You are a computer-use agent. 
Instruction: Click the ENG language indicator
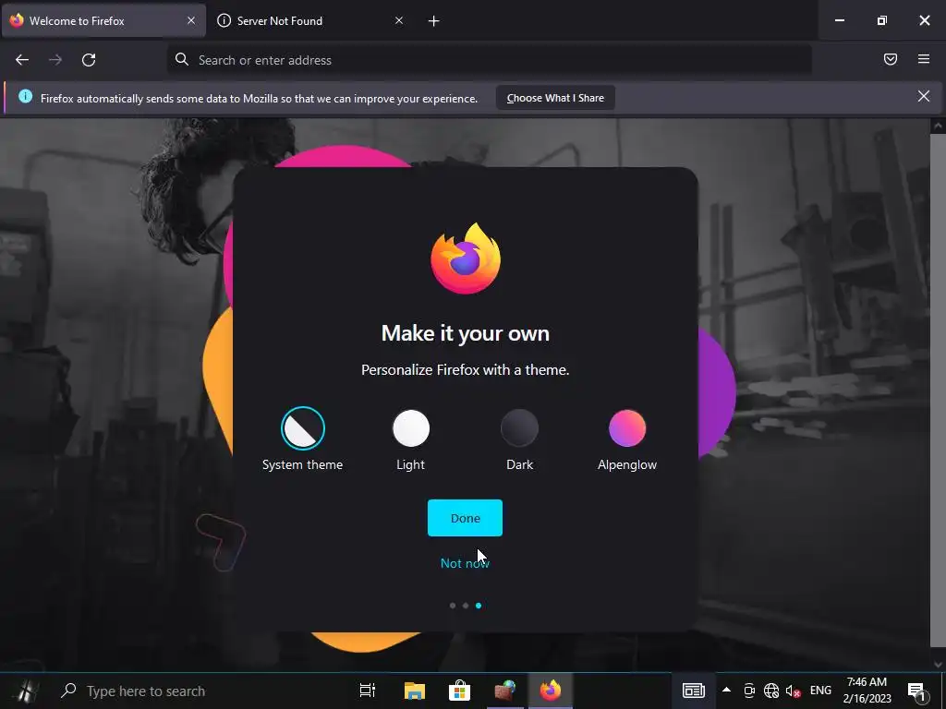pos(820,691)
